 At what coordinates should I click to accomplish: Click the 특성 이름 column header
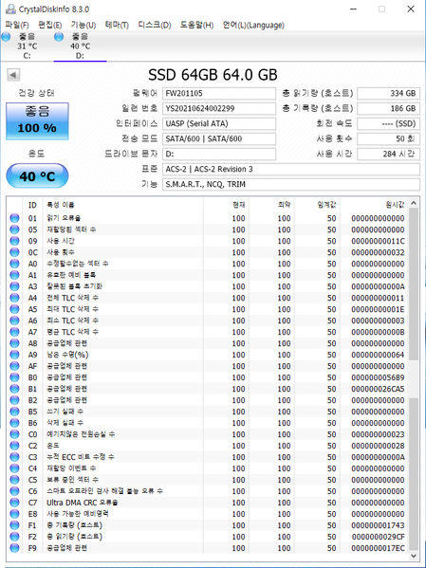click(123, 205)
